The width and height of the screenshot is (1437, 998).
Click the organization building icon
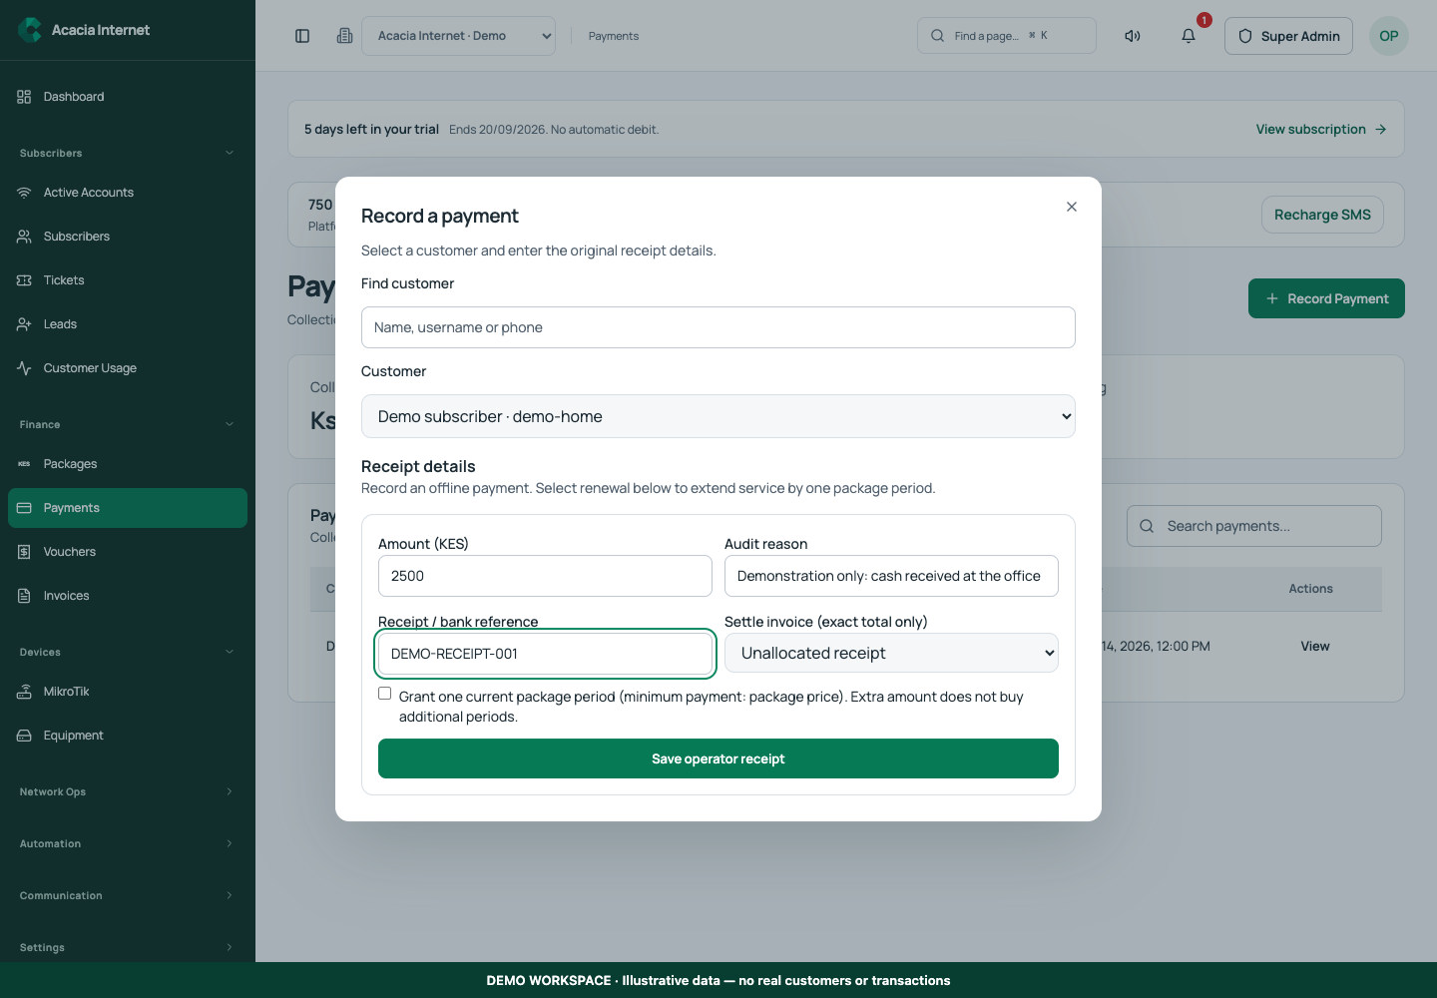point(344,36)
